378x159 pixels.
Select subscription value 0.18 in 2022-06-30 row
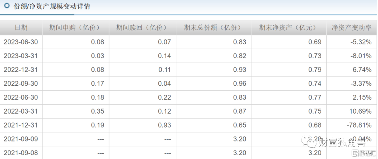(98, 97)
